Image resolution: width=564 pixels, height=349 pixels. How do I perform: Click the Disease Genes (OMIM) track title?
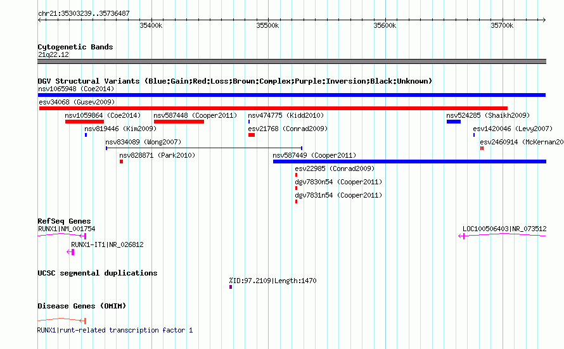82,306
